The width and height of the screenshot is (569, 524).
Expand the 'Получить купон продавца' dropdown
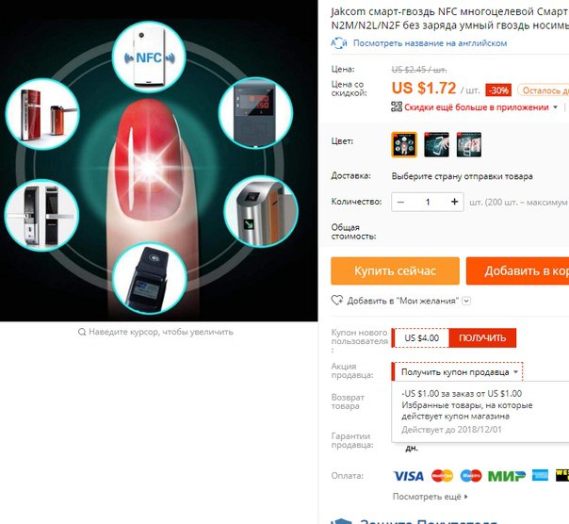click(457, 372)
